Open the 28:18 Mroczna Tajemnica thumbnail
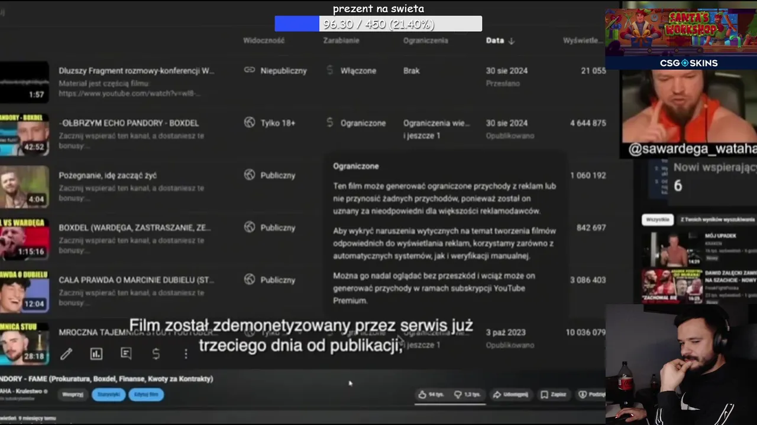 tap(24, 344)
